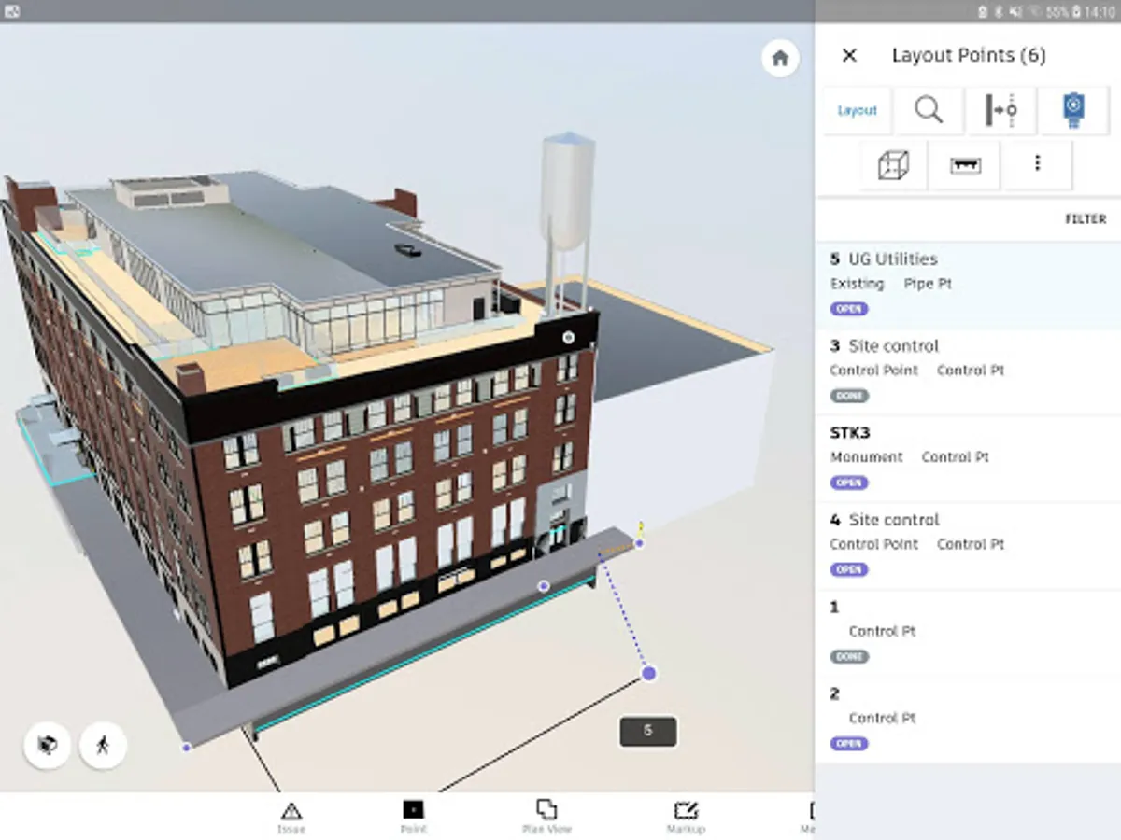
Task: Switch to Plan View
Action: (546, 817)
